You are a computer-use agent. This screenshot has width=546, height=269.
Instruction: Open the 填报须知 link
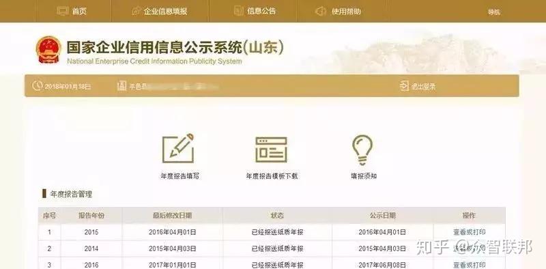click(x=364, y=176)
